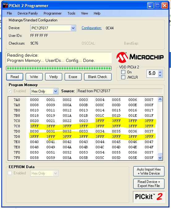Click the PICkit 2 title bar icon
The height and width of the screenshot is (209, 171).
coord(5,6)
